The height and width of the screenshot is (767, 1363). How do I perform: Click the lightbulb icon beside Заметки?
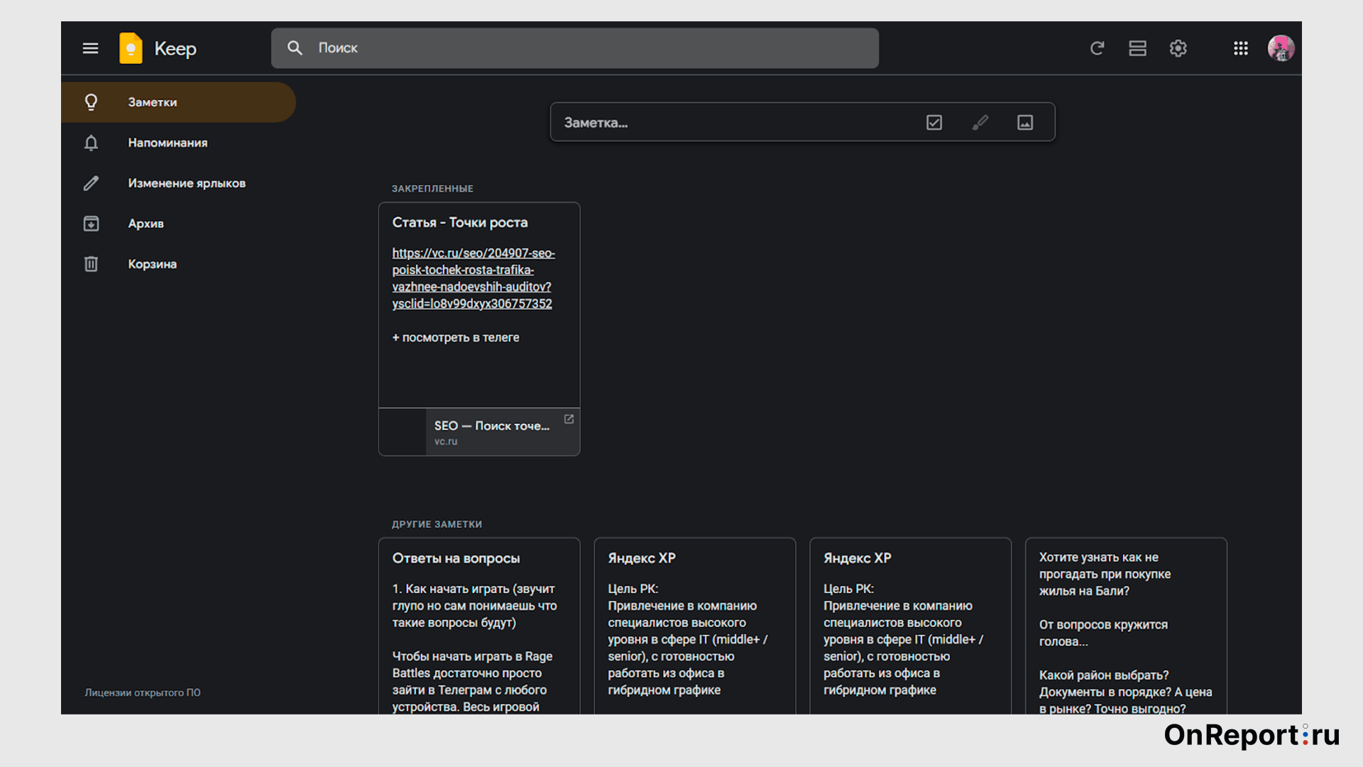91,102
